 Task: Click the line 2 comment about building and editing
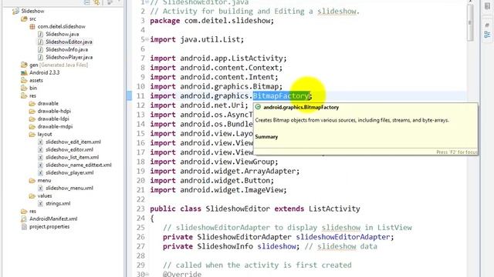[x=255, y=12]
